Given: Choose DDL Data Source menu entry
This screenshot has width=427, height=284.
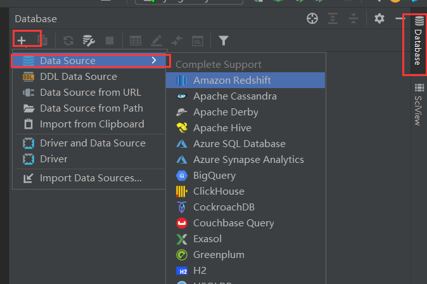Looking at the screenshot, I should 89,77.
